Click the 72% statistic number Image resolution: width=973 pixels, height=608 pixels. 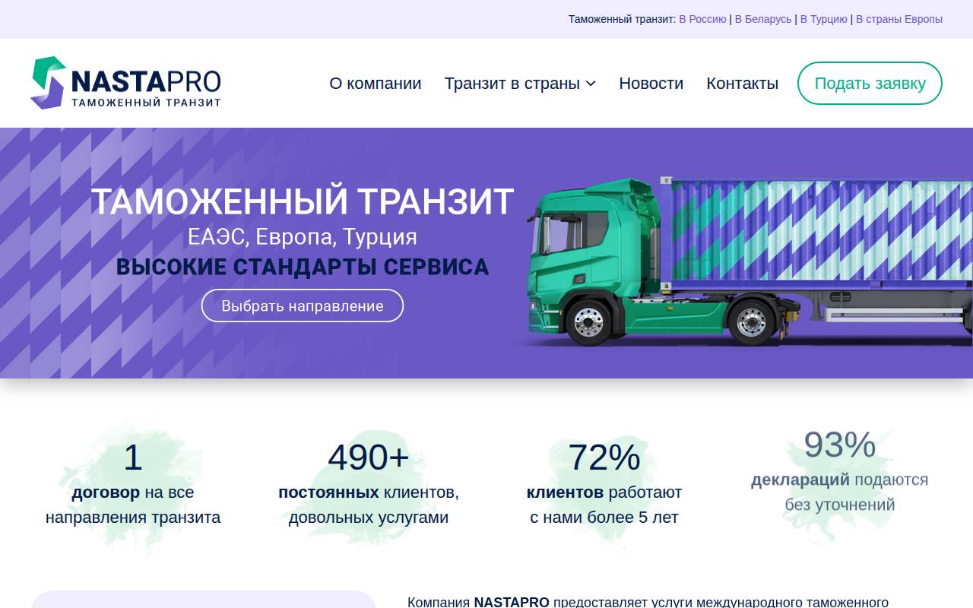(x=604, y=458)
